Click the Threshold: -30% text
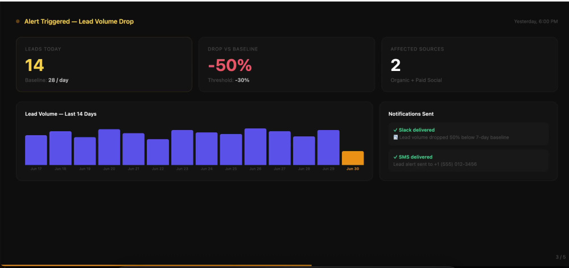Viewport: 569px width, 268px height. tap(229, 80)
